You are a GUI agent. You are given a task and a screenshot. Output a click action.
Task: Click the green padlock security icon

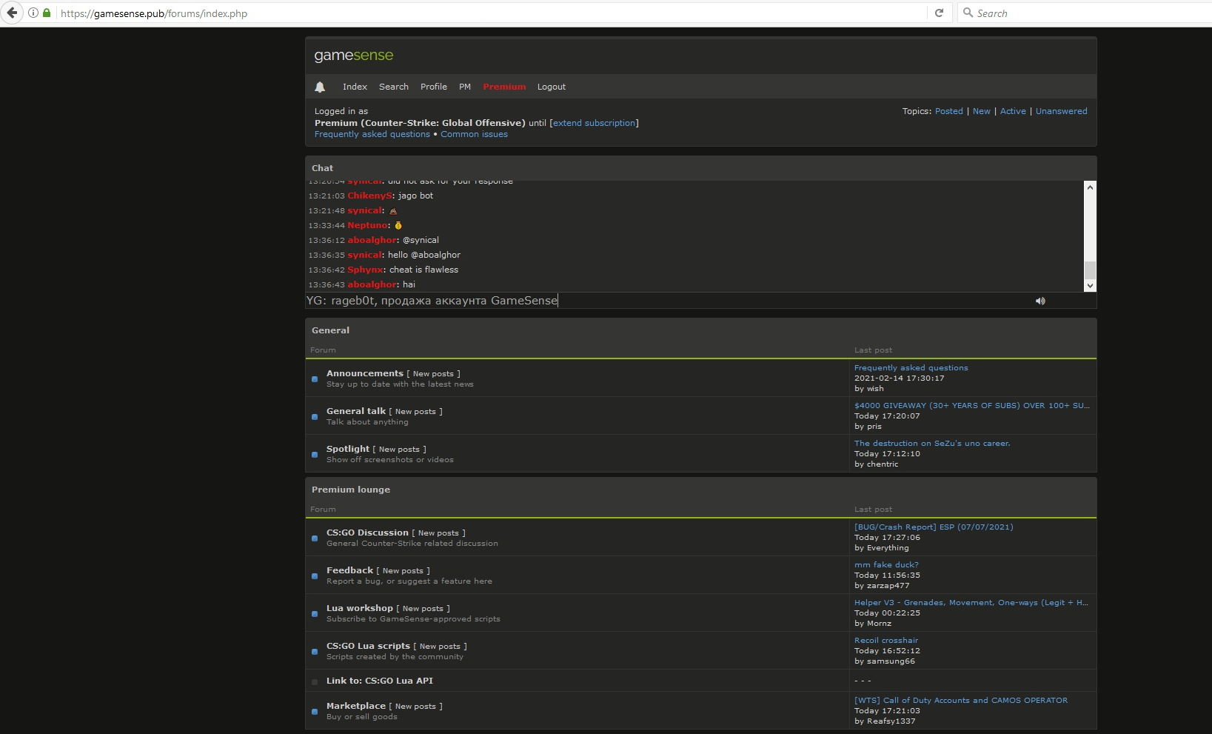coord(47,13)
